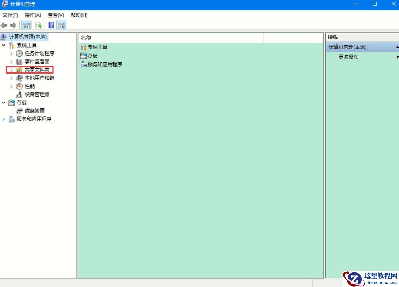Toggle the console tree pane visibility
Viewport: 399px width, 287px height.
click(x=26, y=25)
